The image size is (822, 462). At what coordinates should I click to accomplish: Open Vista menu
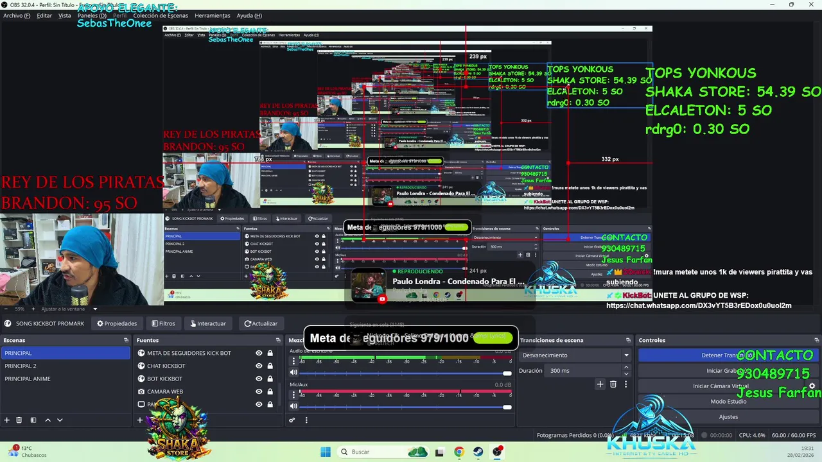point(65,15)
